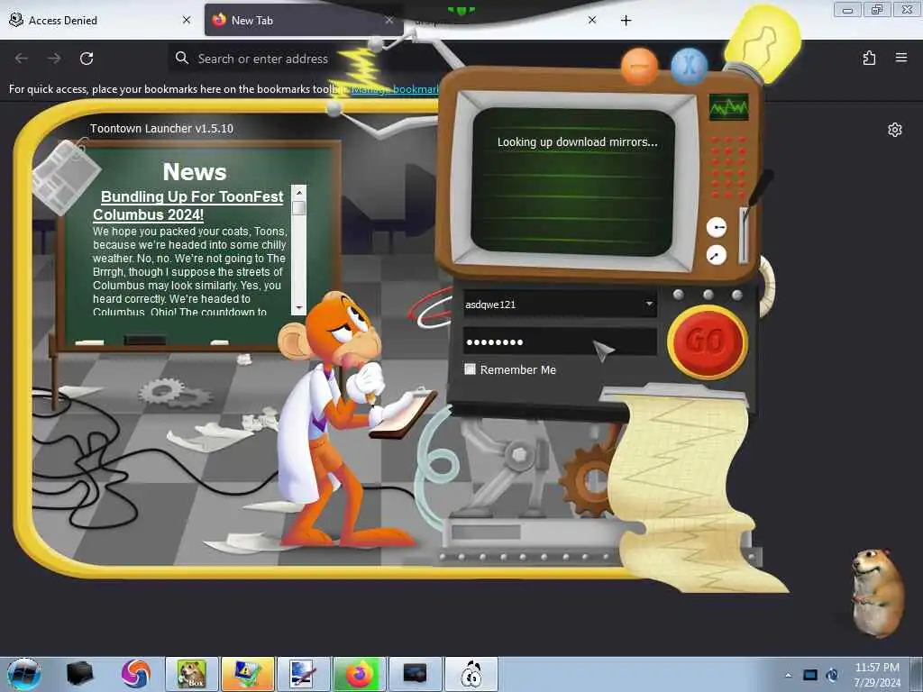Reload the page with refresh icon
The height and width of the screenshot is (692, 923).
click(87, 59)
